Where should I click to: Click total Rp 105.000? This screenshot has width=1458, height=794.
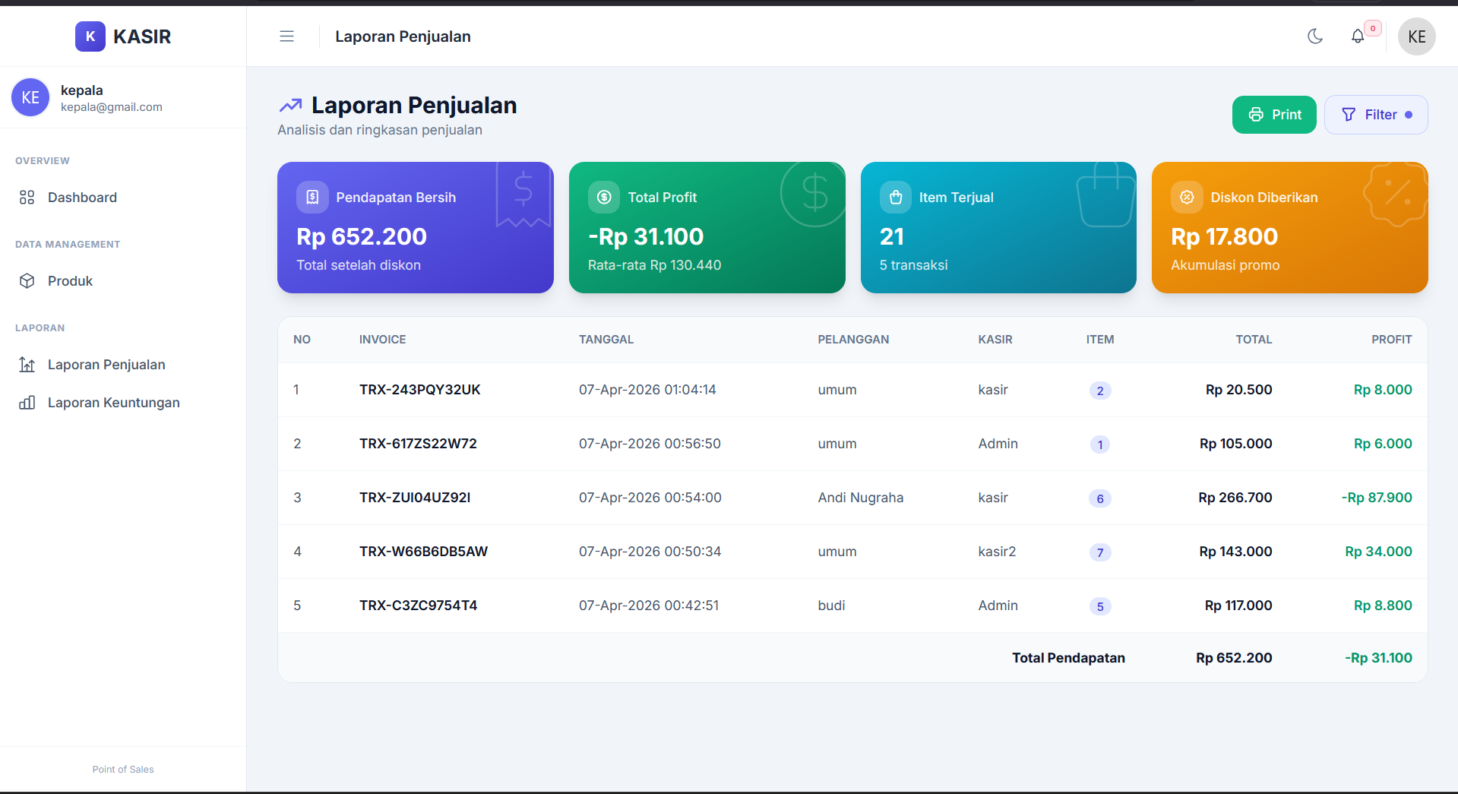[1236, 444]
